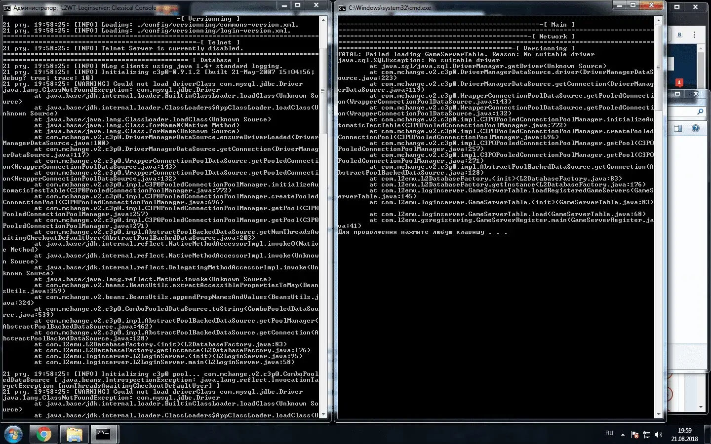Click the browser page scrollbar up arrow
Image resolution: width=711 pixels, height=444 pixels.
(701, 48)
